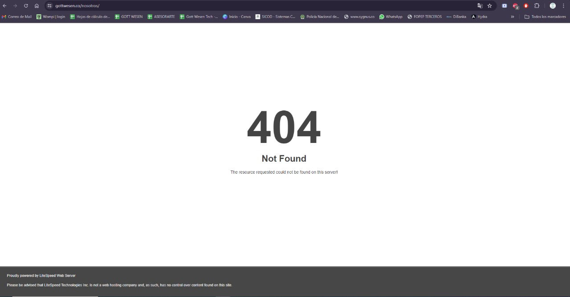Navigate back with the back arrow

click(x=4, y=6)
